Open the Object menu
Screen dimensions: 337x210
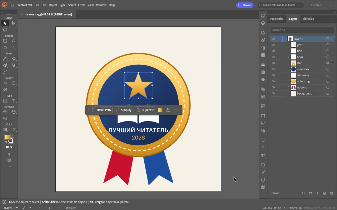pyautogui.click(x=53, y=5)
